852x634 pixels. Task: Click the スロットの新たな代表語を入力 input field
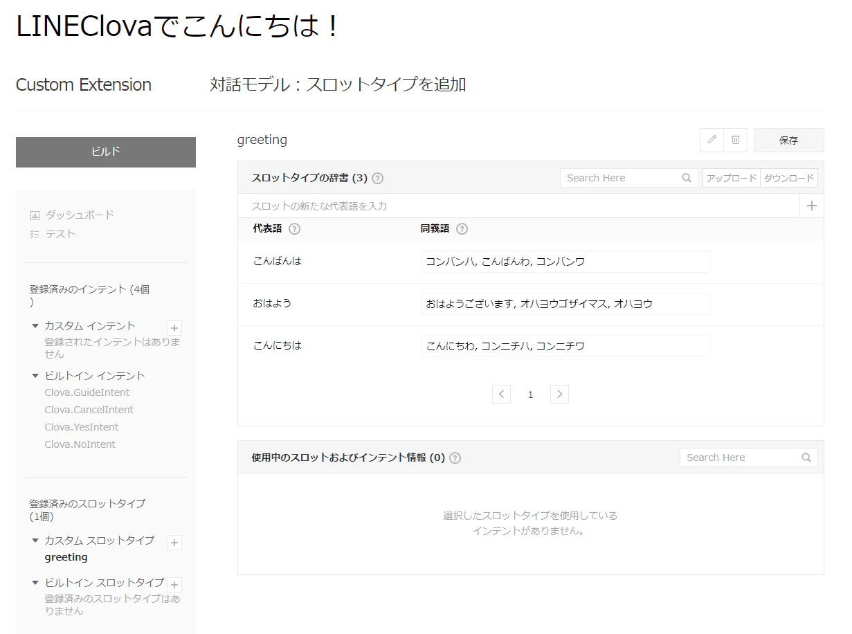[519, 206]
